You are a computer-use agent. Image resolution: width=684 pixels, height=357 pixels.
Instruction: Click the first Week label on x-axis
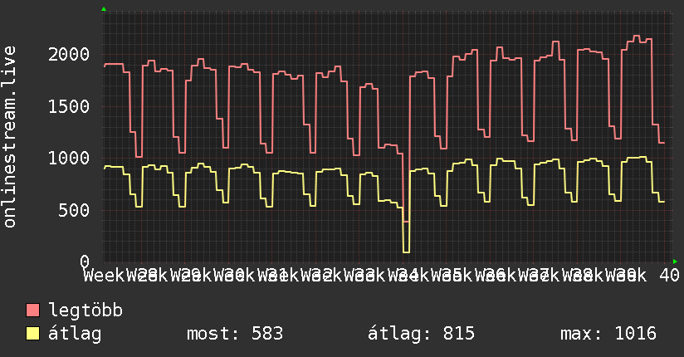click(105, 276)
